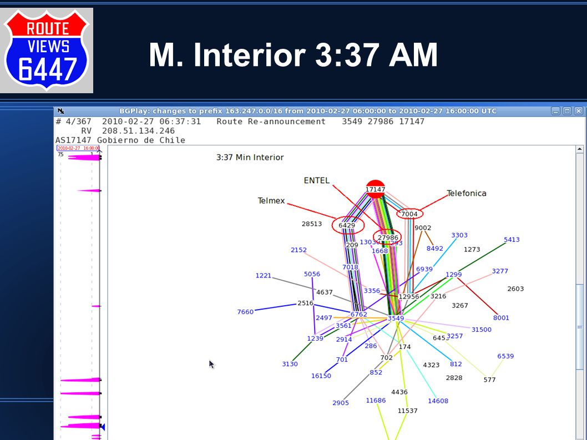Click AS node 2905
Viewport: 587px width, 440px height.
(x=341, y=403)
